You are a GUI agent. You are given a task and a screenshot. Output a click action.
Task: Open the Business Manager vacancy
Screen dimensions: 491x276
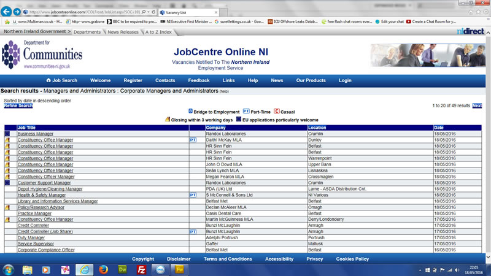(x=36, y=134)
